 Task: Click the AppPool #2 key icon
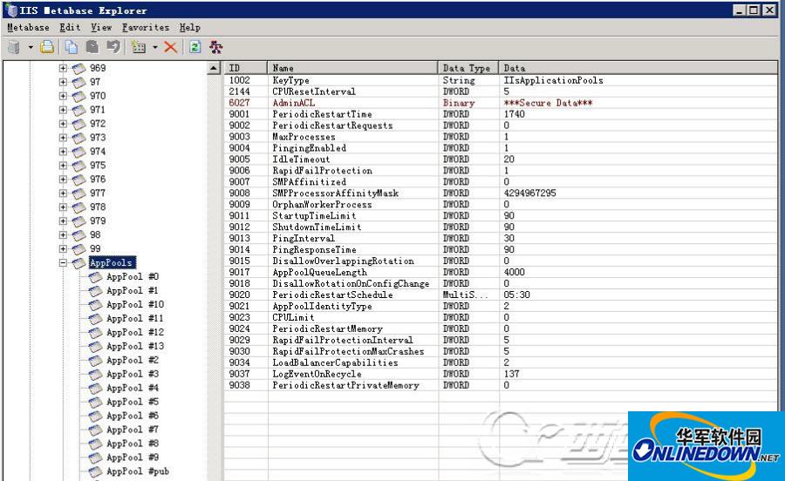pyautogui.click(x=95, y=361)
